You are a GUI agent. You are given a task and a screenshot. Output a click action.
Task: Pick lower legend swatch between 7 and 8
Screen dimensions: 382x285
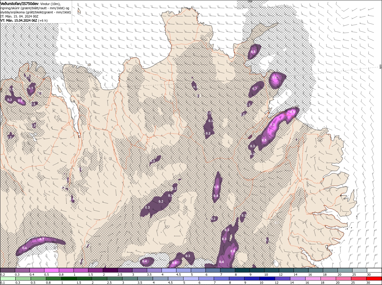pos(221,278)
